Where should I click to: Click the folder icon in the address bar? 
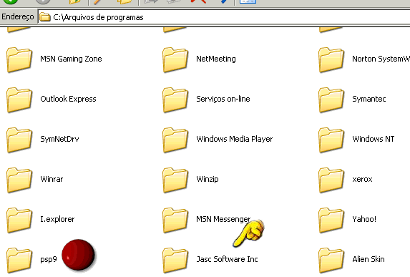pos(45,17)
